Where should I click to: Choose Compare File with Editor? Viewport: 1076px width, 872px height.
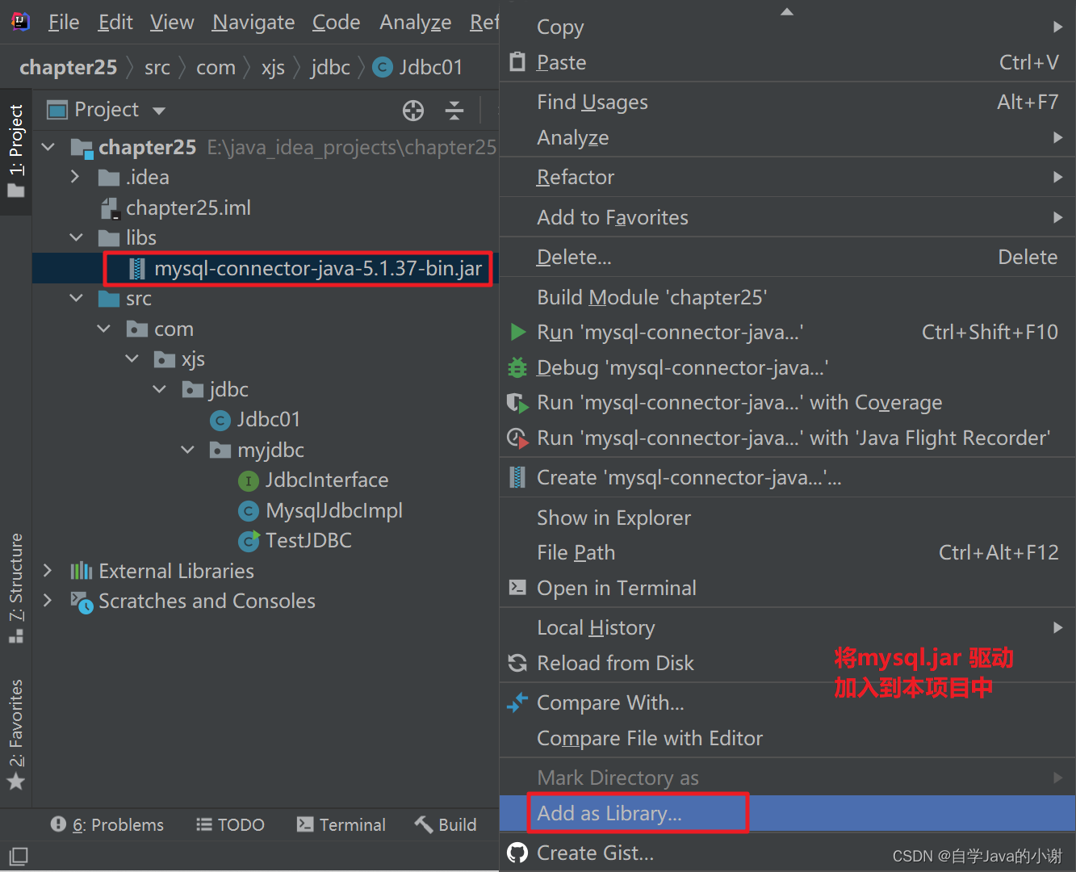click(x=787, y=738)
